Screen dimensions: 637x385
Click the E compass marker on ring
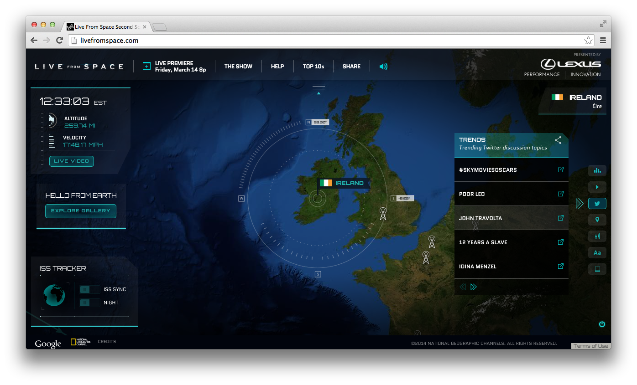point(393,198)
